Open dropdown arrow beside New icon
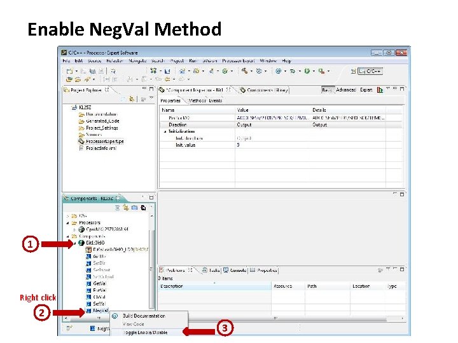 pos(76,71)
